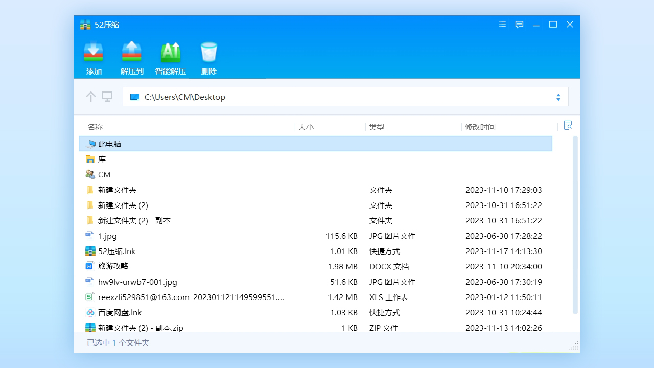Select the 旅游攻略 DOCX document
654x368 pixels.
tap(113, 266)
